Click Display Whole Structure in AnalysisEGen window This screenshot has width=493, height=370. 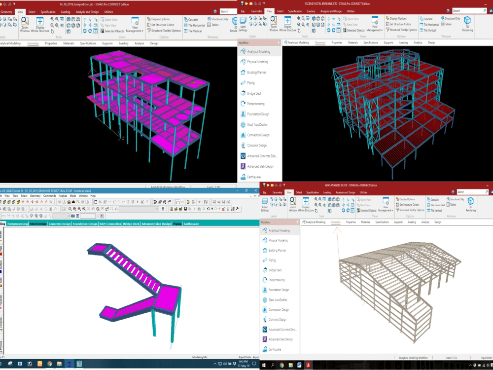pos(40,25)
